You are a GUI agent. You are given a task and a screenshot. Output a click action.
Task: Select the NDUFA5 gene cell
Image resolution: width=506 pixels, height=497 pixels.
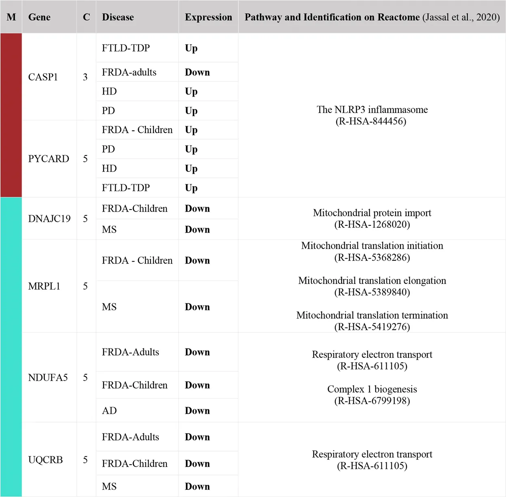pyautogui.click(x=48, y=378)
